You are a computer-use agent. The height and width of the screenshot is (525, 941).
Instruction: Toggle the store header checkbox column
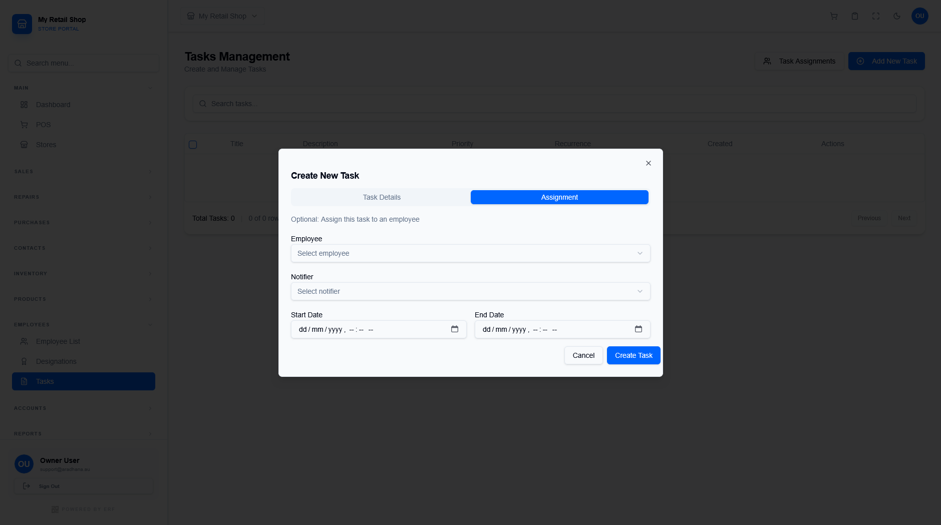pos(193,144)
